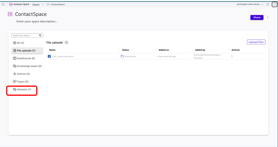Select the Actions (0) category
The image size is (278, 147).
(27, 74)
